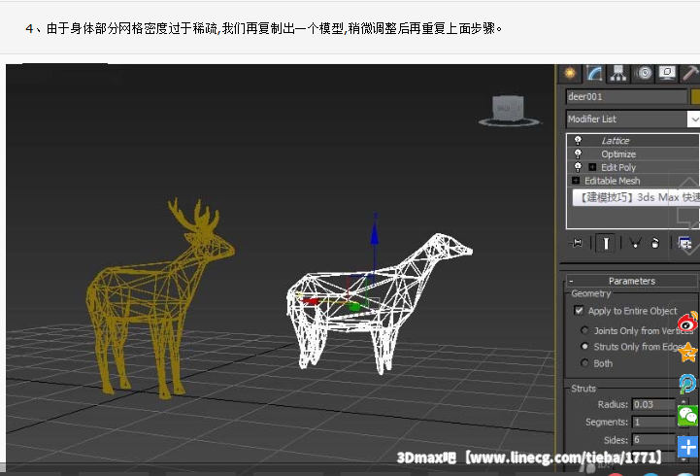Click Remove Modifier from Stack icon
700x476 pixels.
pos(655,243)
